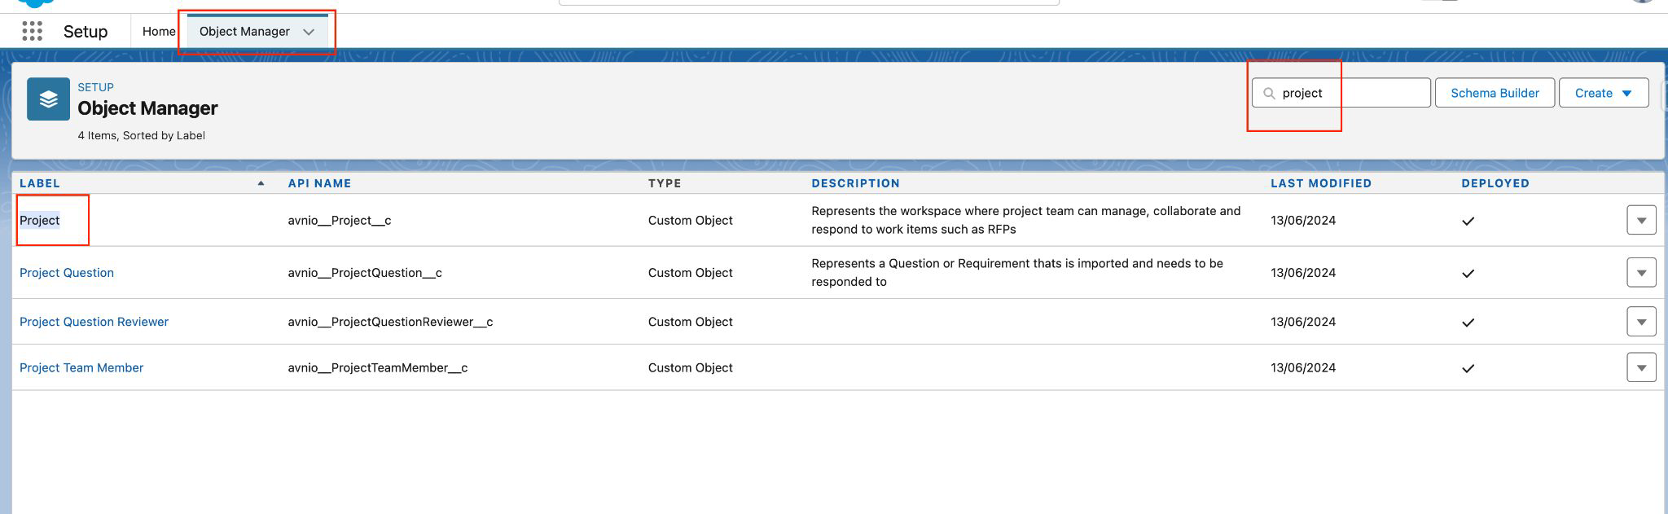Sort by the API Name column header
This screenshot has height=514, width=1668.
(x=319, y=183)
